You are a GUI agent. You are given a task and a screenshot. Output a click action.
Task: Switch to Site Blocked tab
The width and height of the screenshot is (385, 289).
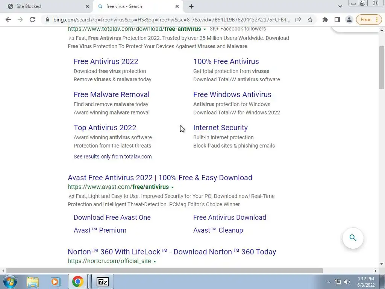[46, 6]
